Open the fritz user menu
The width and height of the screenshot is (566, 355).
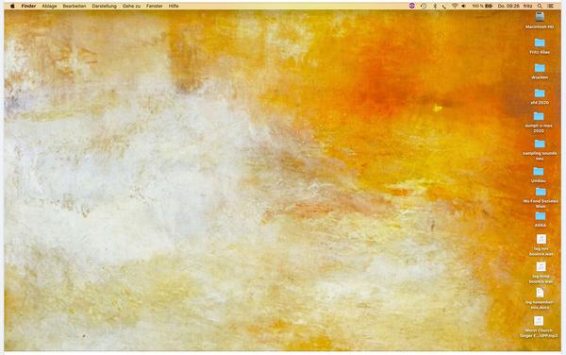click(x=527, y=6)
